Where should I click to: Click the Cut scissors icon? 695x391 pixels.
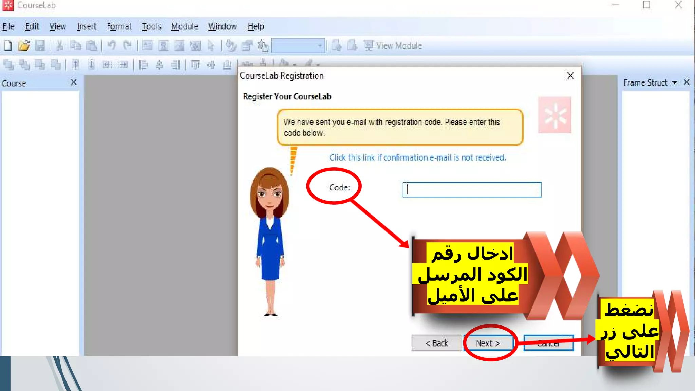(x=60, y=45)
